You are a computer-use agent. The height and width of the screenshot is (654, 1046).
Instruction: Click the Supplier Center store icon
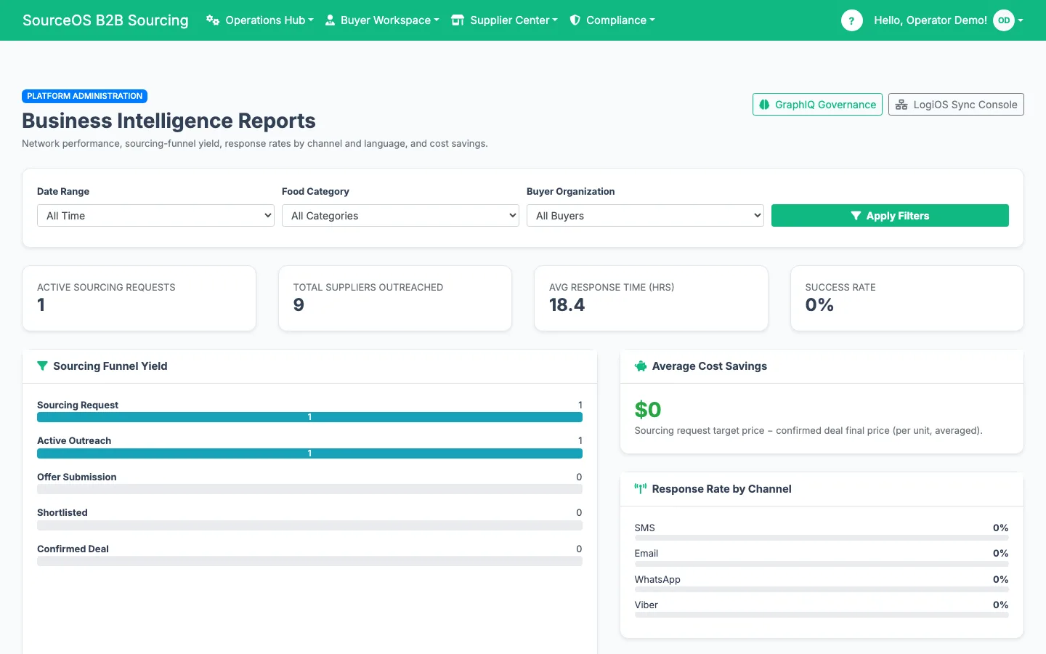click(458, 20)
